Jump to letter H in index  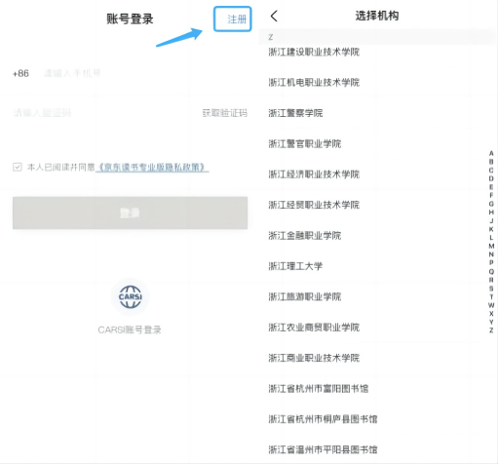491,213
